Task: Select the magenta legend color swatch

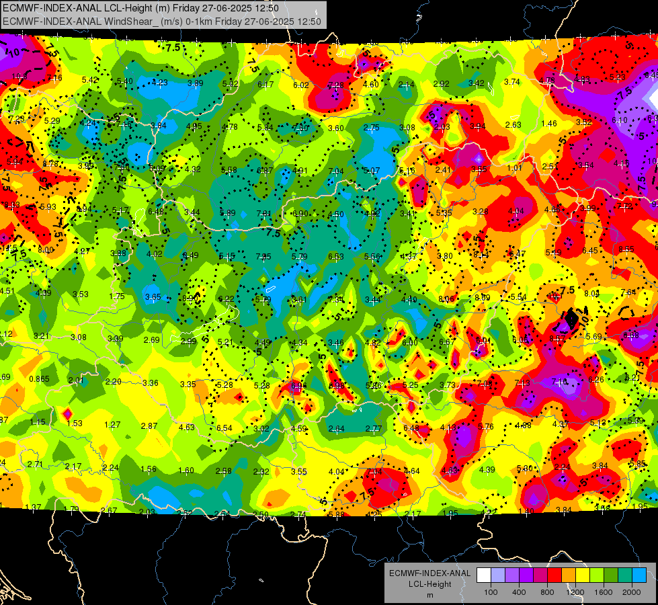Action: [x=540, y=575]
